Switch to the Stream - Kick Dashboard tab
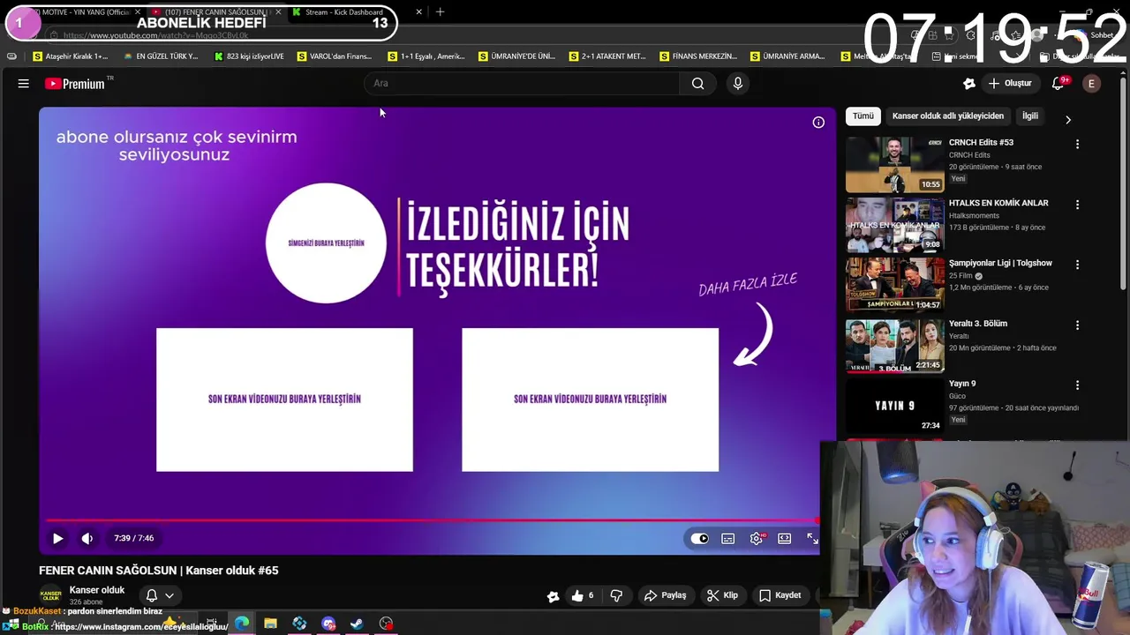The height and width of the screenshot is (635, 1130). pyautogui.click(x=353, y=12)
